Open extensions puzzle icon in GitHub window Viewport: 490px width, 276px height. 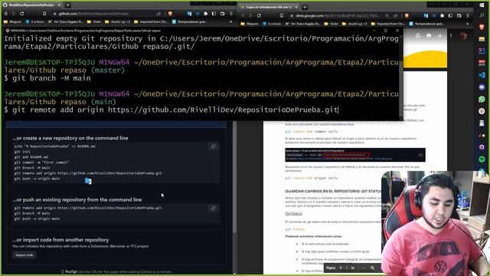pos(205,14)
